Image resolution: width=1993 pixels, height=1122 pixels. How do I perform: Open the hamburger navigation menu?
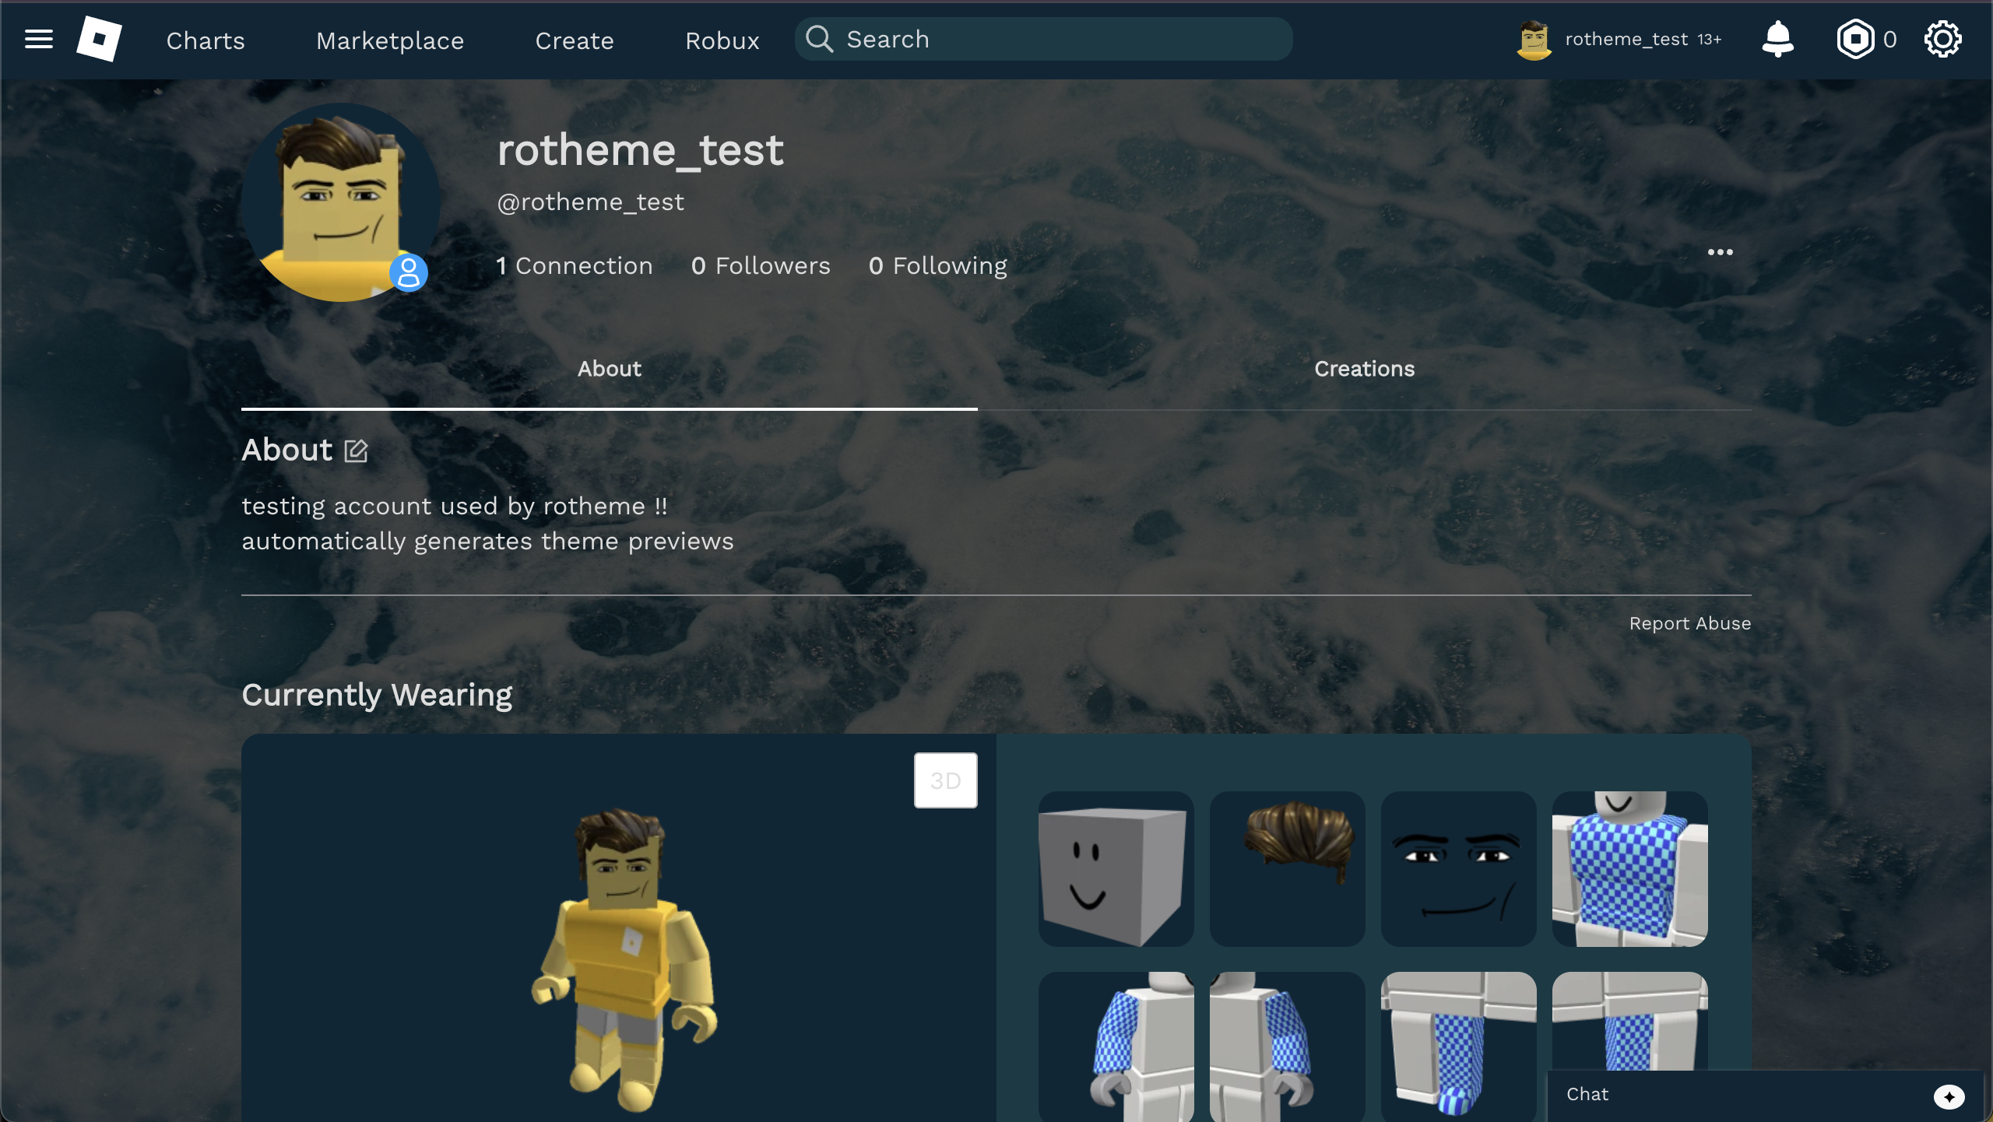37,39
